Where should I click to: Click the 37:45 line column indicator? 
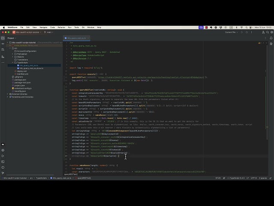tap(218, 178)
